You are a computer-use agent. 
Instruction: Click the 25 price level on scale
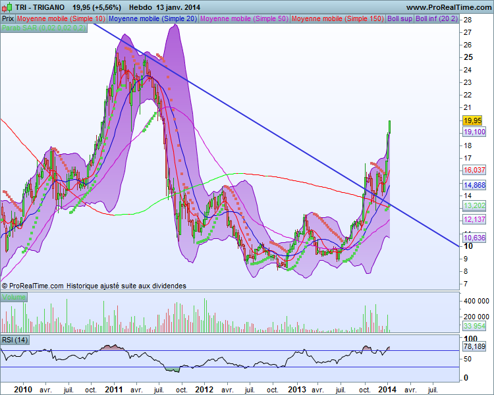468,57
